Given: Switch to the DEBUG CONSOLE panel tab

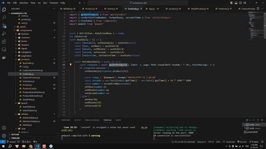Looking at the screenshot, I should point(92,120).
